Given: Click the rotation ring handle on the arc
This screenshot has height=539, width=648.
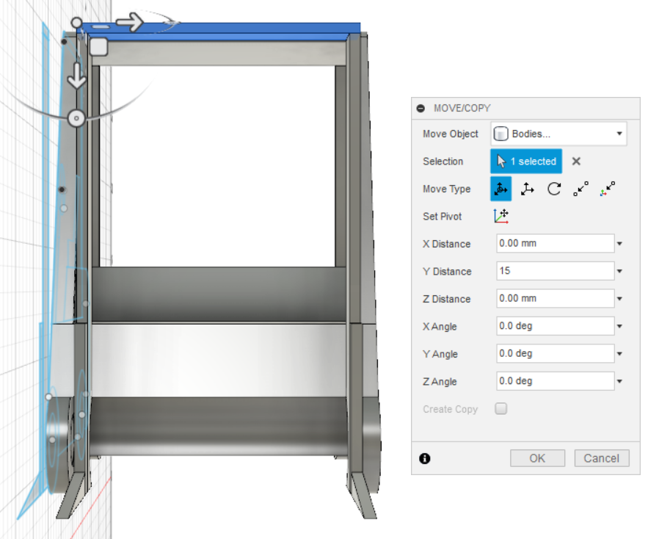Looking at the screenshot, I should [76, 118].
